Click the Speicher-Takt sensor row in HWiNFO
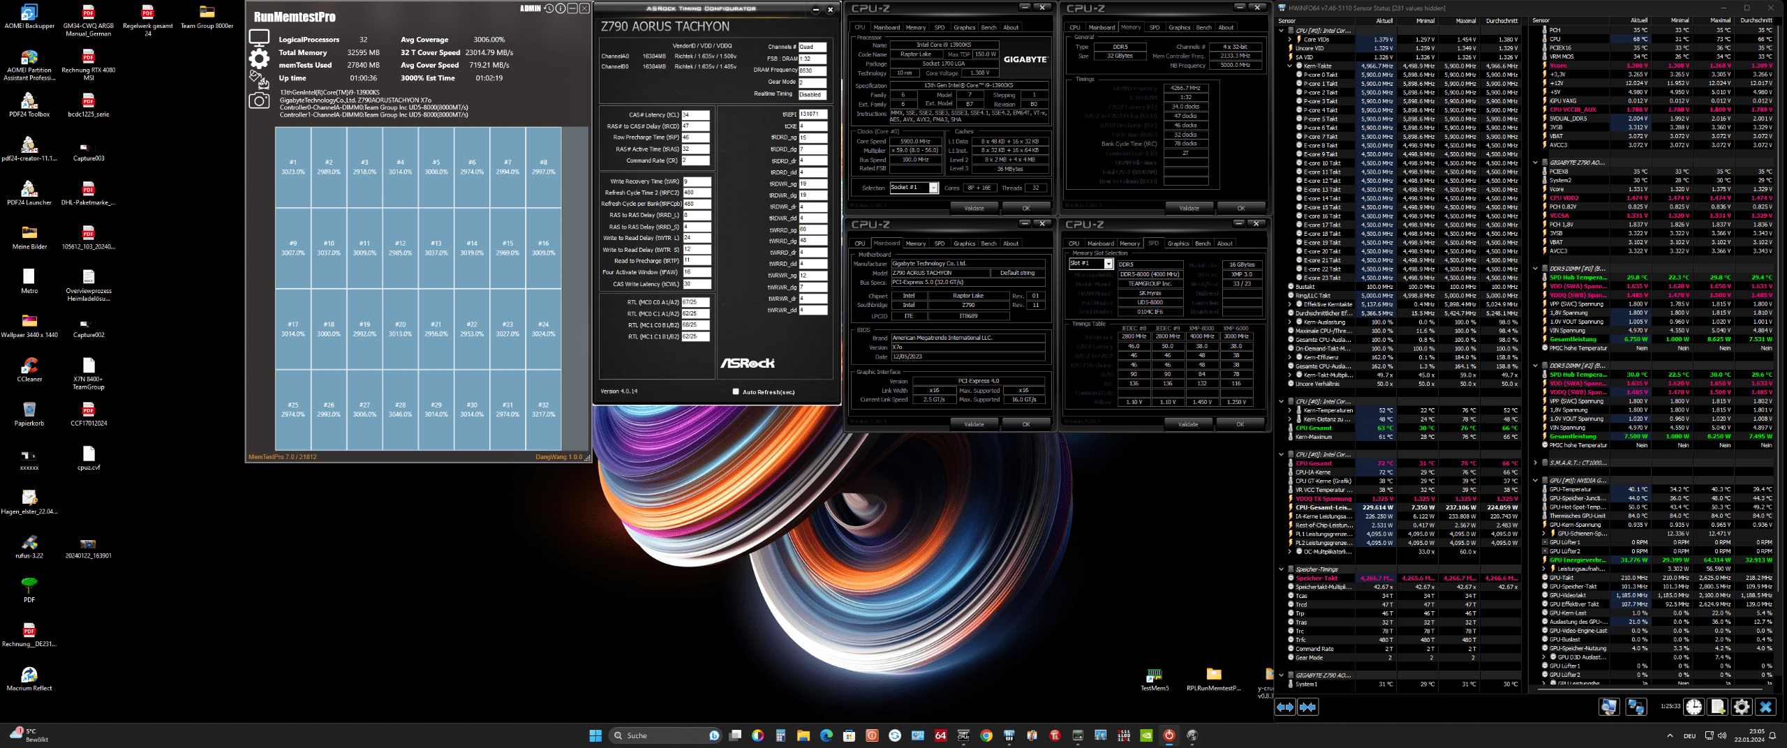1787x748 pixels. point(1403,578)
